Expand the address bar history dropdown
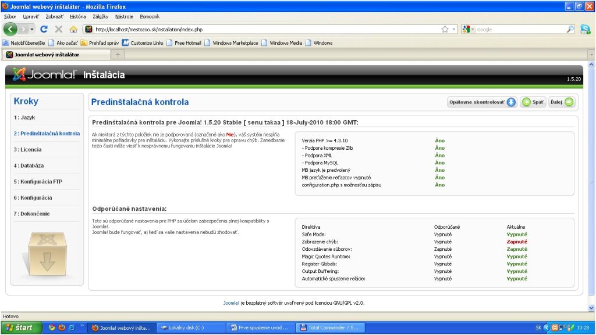This screenshot has height=335, width=596. click(x=454, y=29)
